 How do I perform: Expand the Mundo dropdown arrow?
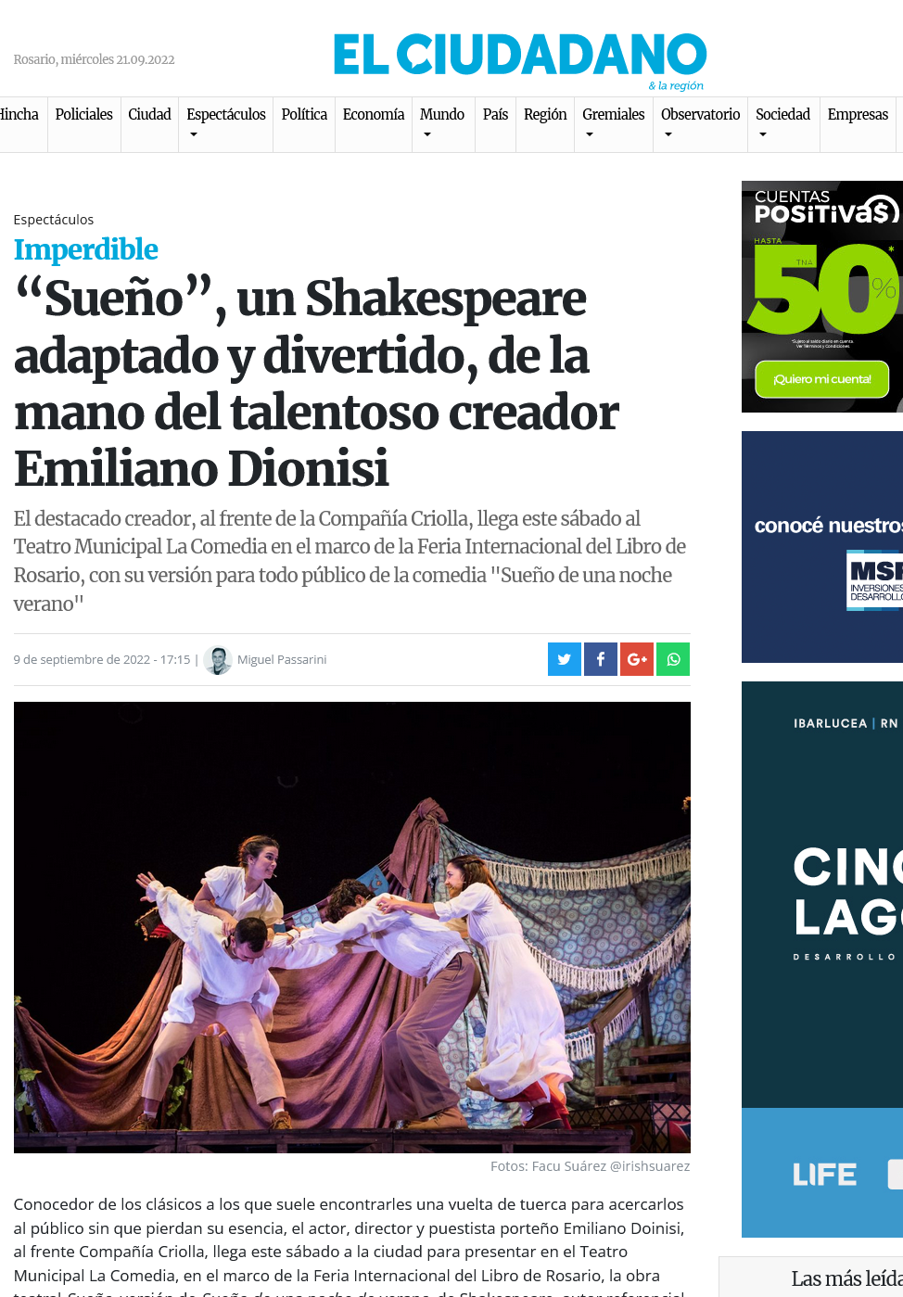pyautogui.click(x=427, y=134)
